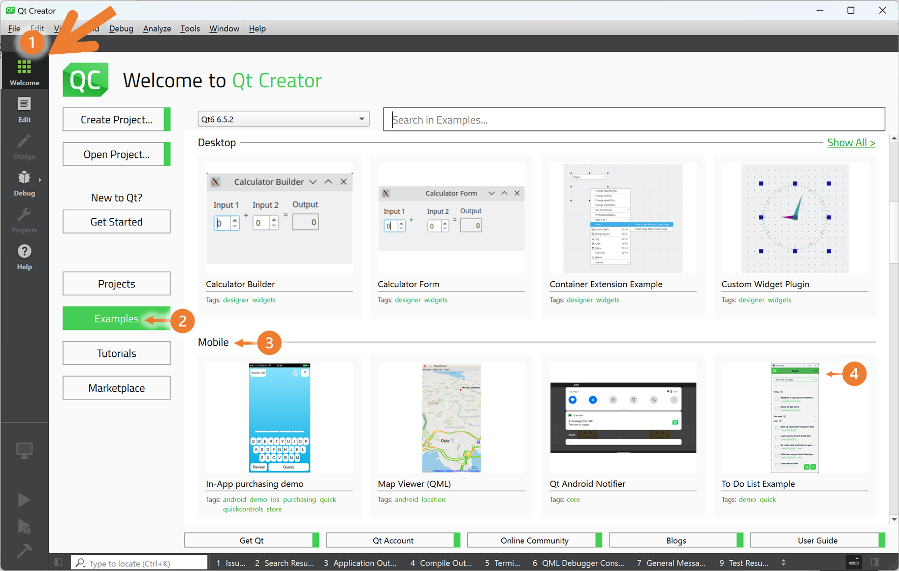
Task: Click the QC logo icon
Action: 85,80
